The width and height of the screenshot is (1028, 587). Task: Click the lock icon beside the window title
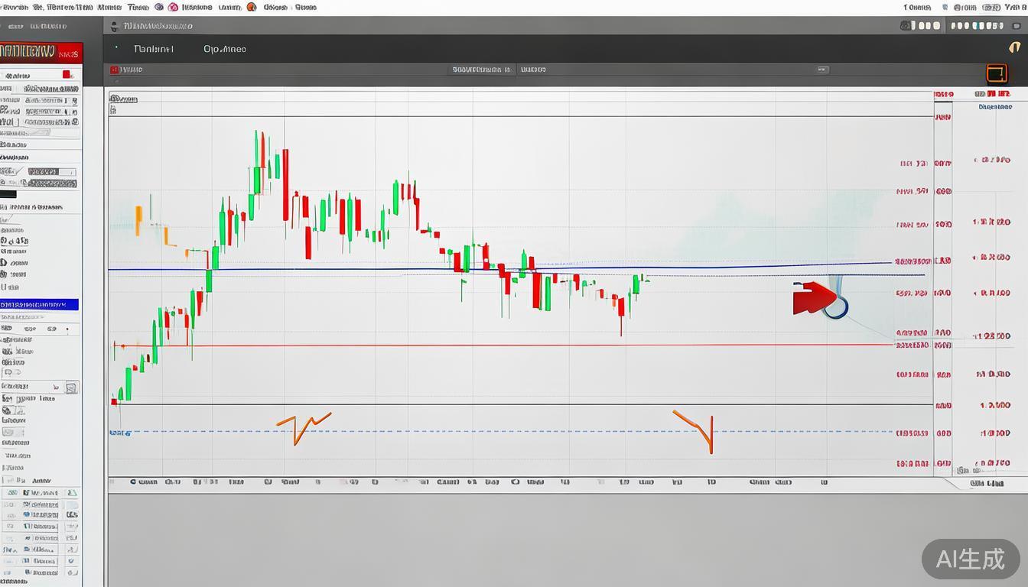click(x=115, y=26)
